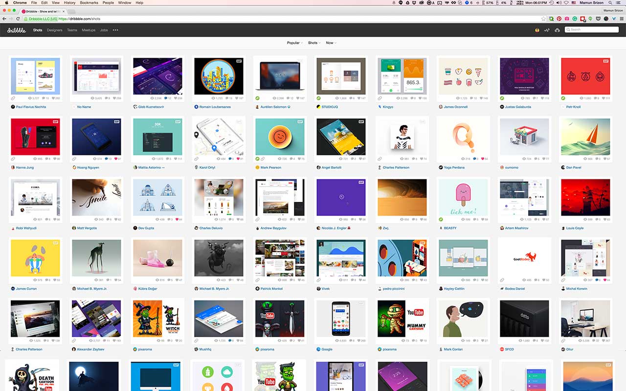Open the Jobs page
The image size is (626, 391).
pos(104,30)
